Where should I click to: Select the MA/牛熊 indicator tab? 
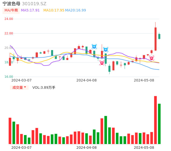(11, 10)
